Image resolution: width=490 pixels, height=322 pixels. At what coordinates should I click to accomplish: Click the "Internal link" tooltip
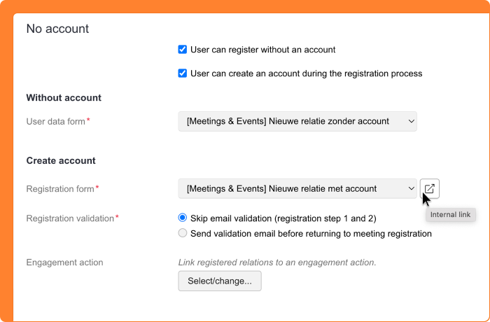[x=450, y=214]
